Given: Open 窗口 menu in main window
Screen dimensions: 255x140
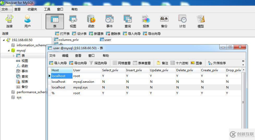Looking at the screenshot, I should [60, 9].
